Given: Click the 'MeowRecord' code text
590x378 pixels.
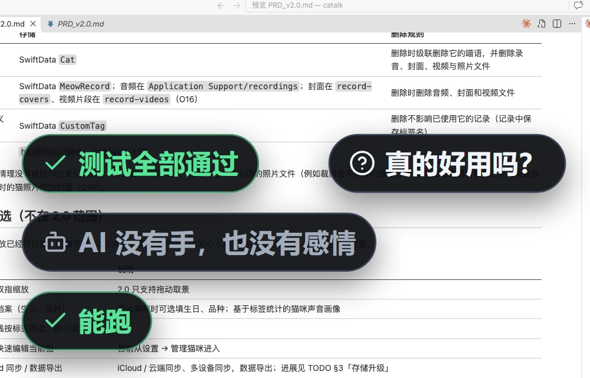Looking at the screenshot, I should (84, 86).
